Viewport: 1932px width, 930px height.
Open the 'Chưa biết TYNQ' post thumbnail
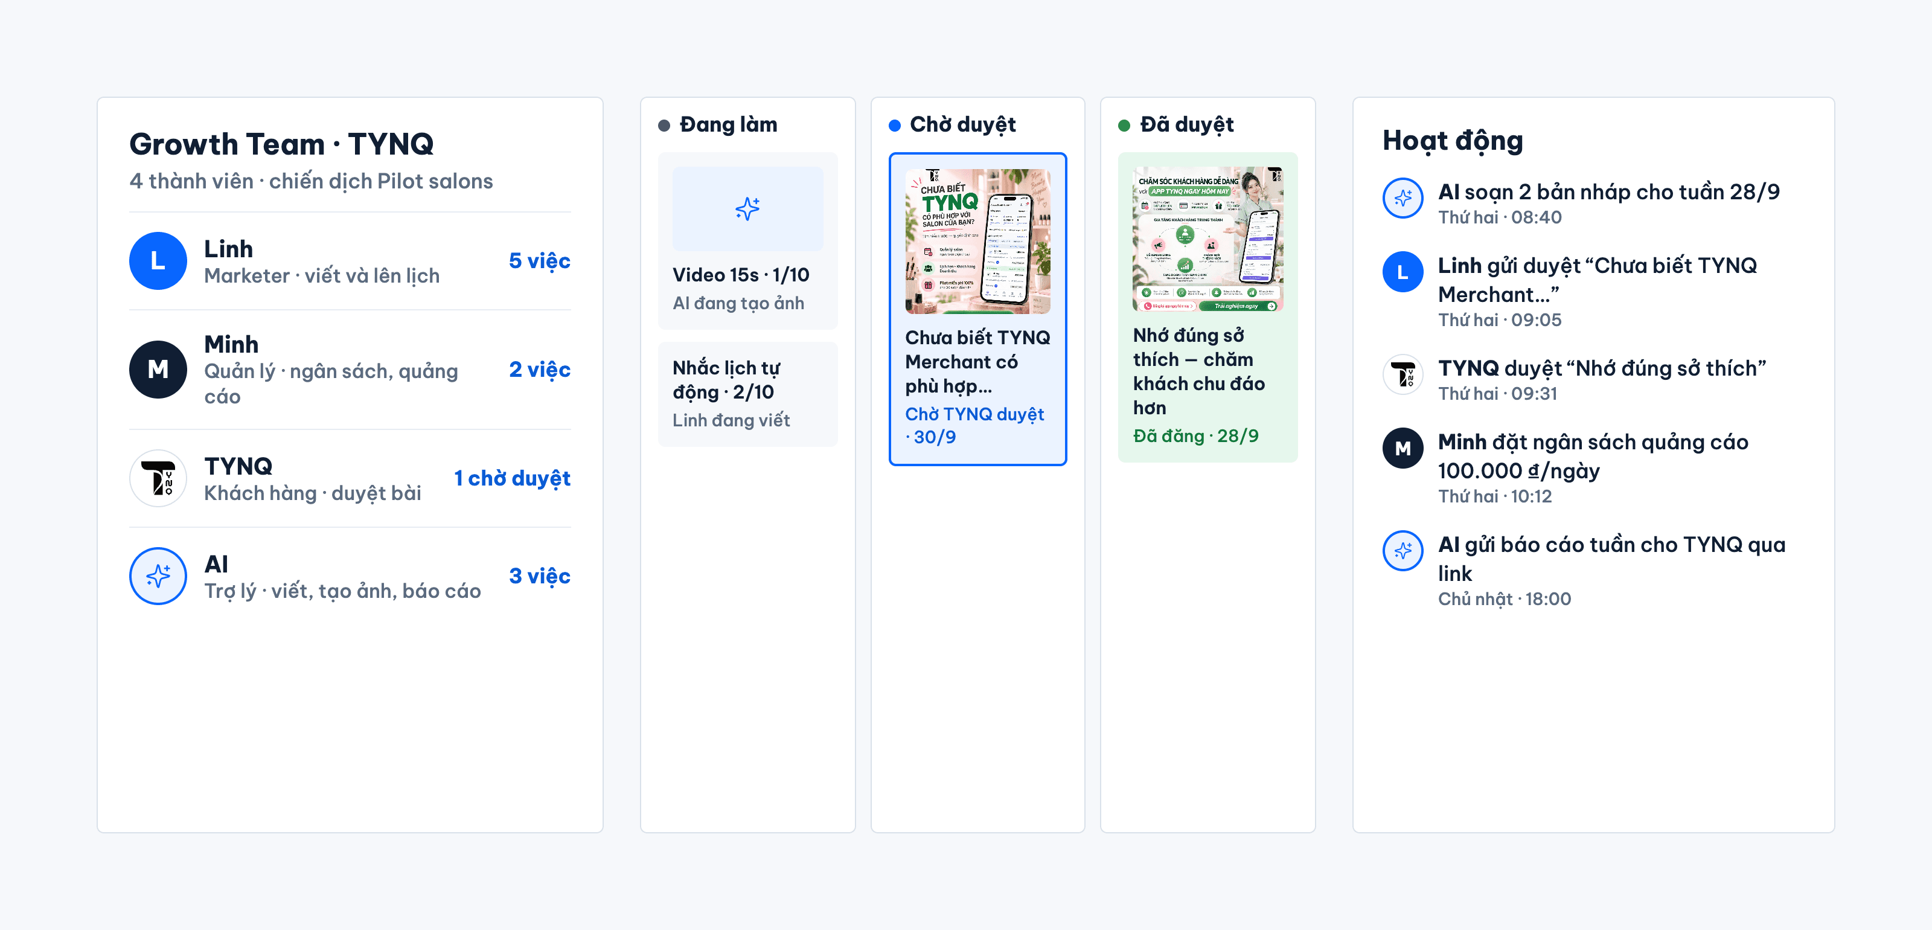point(977,242)
